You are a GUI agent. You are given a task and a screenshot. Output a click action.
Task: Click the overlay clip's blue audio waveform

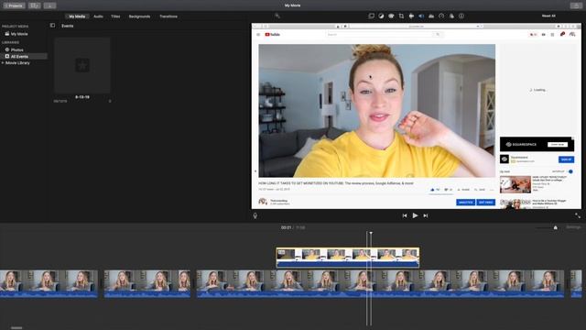[x=348, y=264]
